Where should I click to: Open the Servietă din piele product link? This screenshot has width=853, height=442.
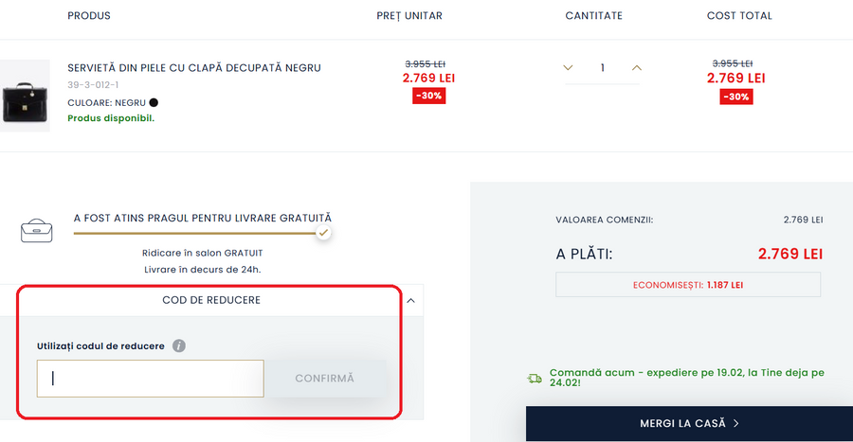pyautogui.click(x=193, y=68)
